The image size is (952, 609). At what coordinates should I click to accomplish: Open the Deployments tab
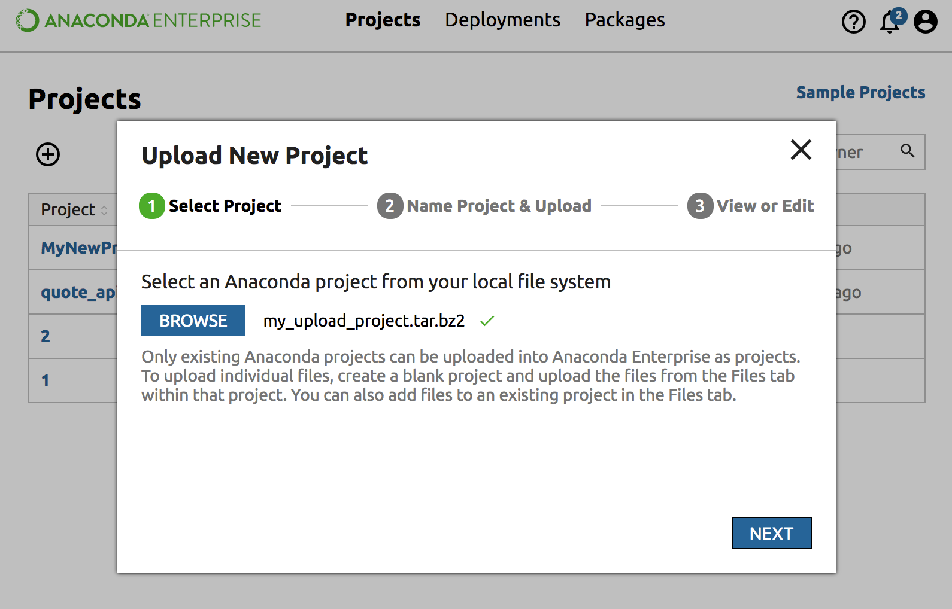point(502,20)
